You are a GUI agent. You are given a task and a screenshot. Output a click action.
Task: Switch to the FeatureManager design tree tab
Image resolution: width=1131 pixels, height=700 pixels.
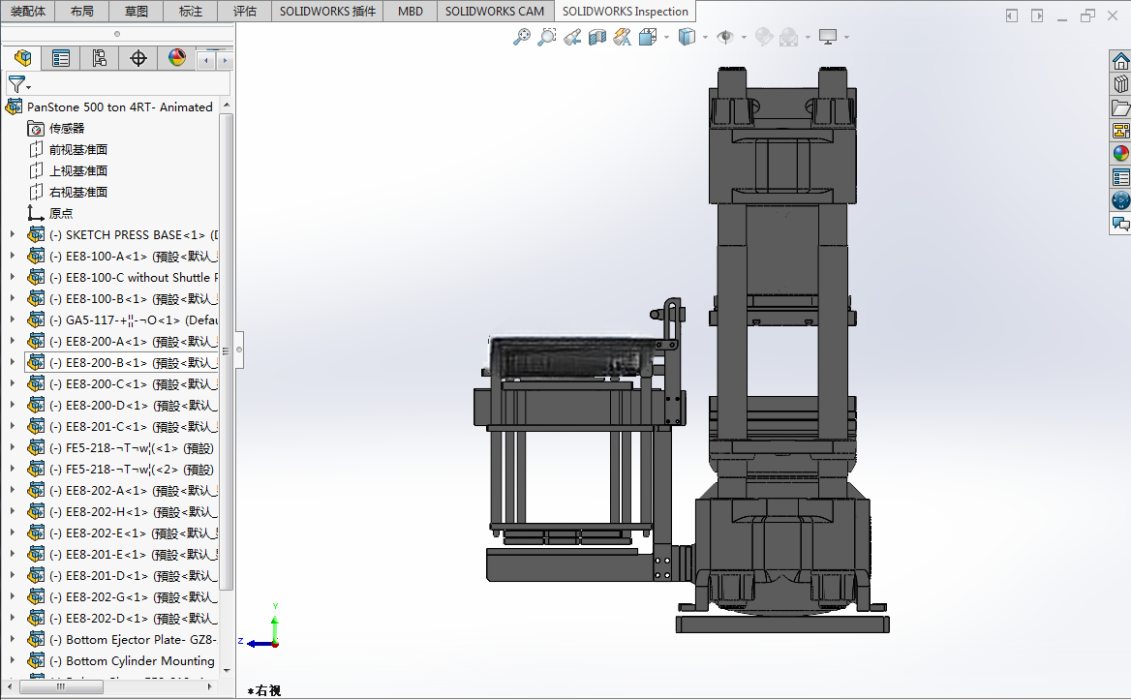[22, 58]
